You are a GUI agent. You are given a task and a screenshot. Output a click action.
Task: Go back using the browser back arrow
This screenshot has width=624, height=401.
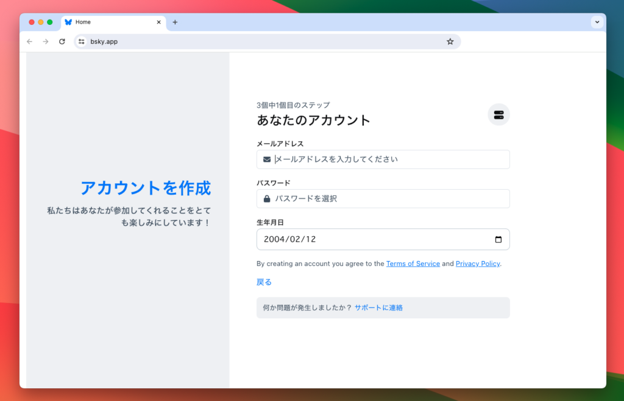30,41
